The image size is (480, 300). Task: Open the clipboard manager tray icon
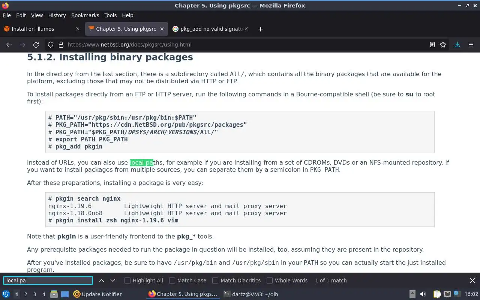437,294
